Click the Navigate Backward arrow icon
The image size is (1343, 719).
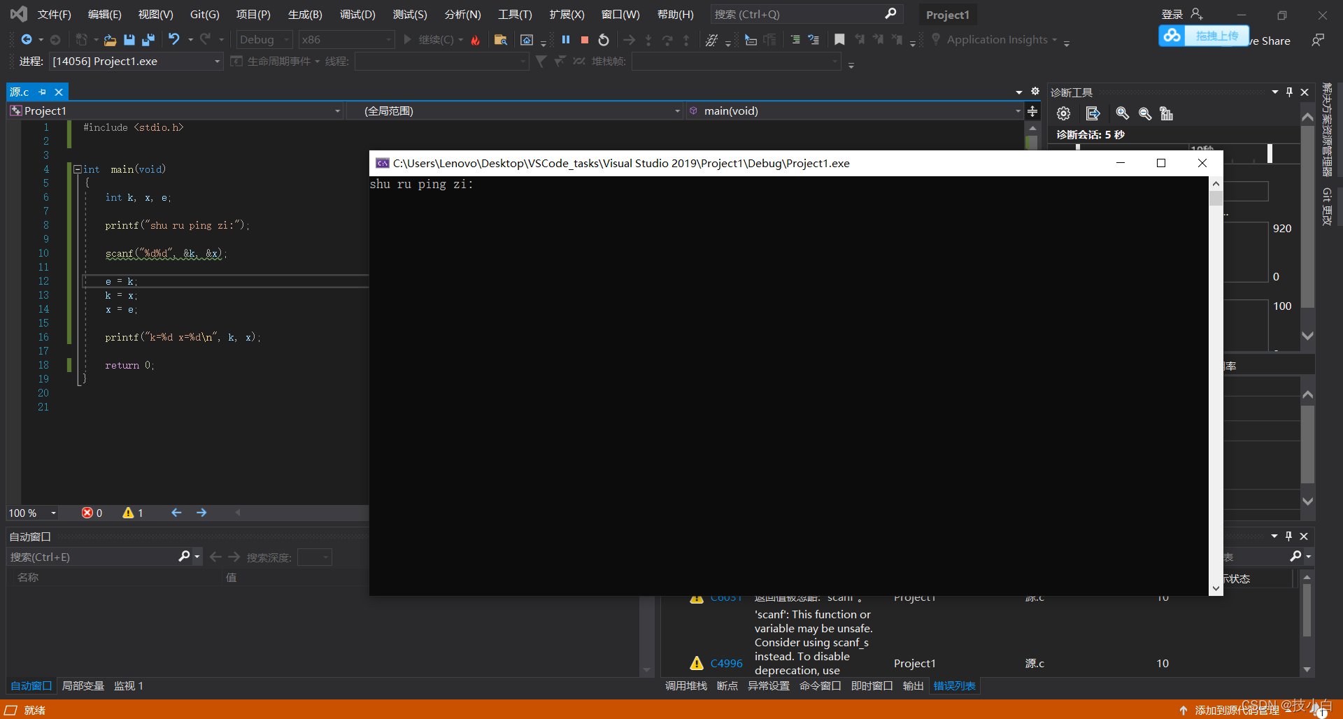tap(27, 40)
